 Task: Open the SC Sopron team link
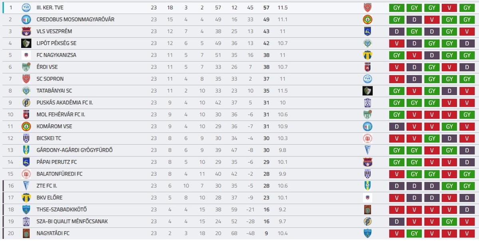pos(50,79)
